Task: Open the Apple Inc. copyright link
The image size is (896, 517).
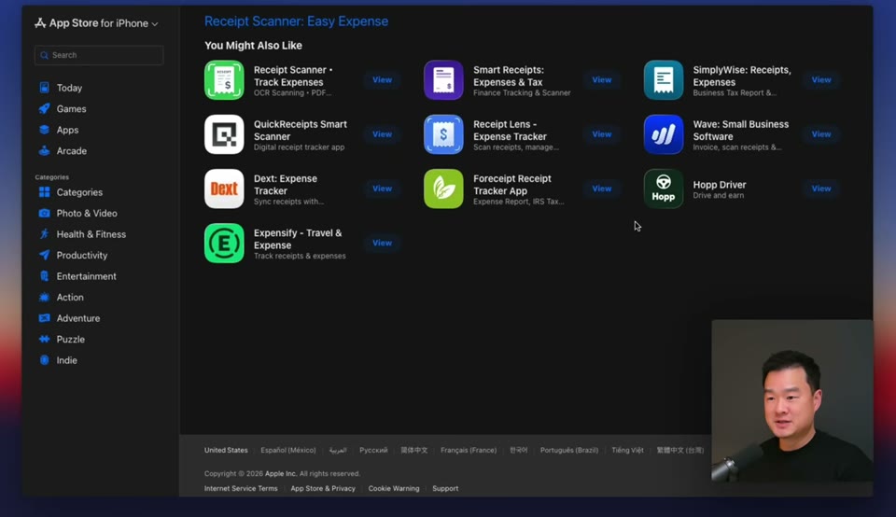Action: (281, 473)
